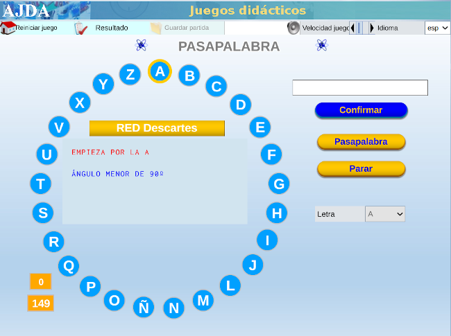
Task: Focus the answer text input field
Action: [x=359, y=88]
